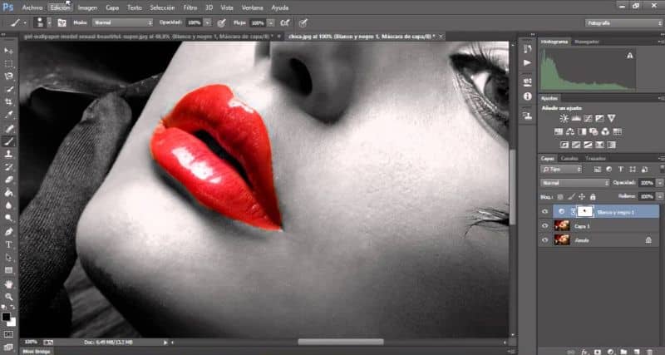This screenshot has height=355, width=665.
Task: Click the foreground color swatch
Action: point(7,317)
